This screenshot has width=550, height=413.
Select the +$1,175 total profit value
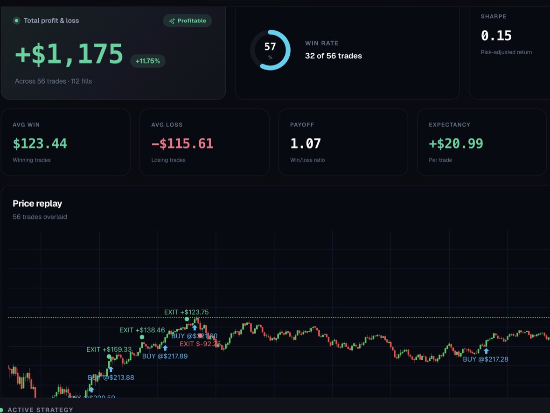pos(69,54)
